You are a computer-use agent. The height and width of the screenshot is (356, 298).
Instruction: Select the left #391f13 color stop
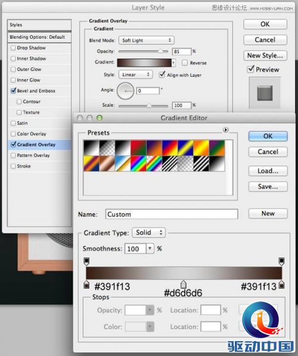click(86, 285)
